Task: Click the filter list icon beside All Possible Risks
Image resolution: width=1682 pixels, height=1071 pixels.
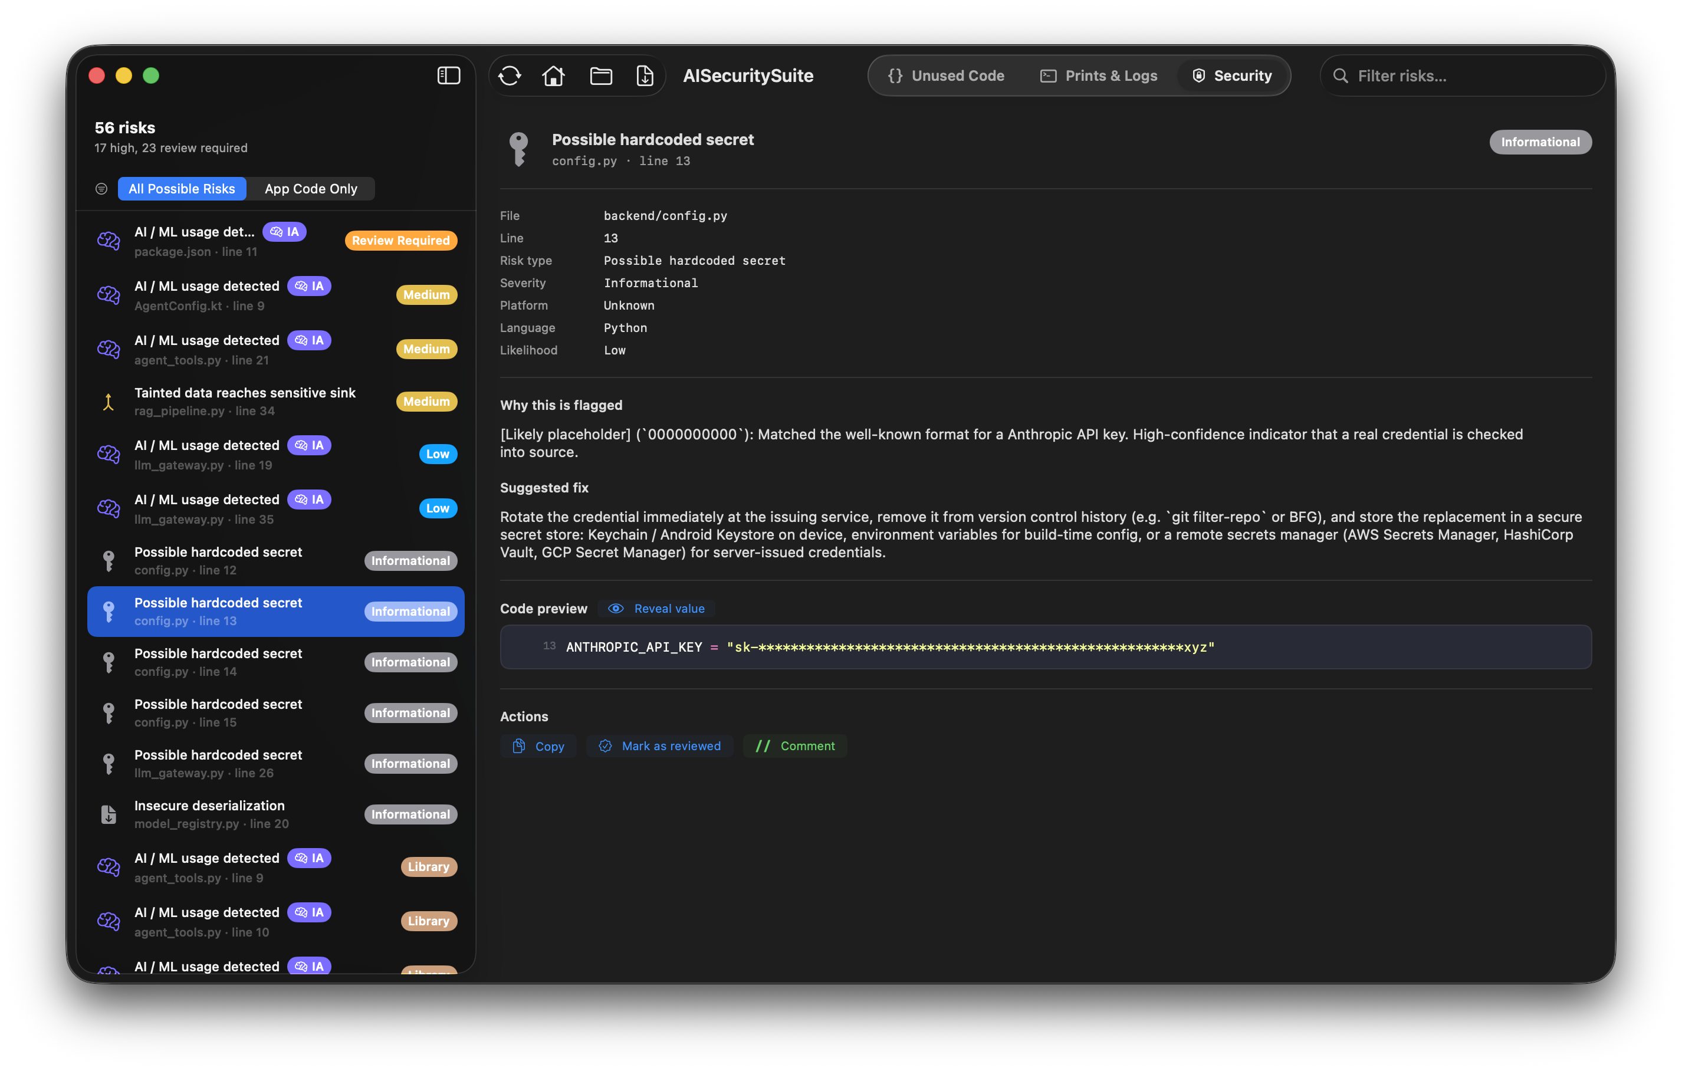Action: pos(101,189)
